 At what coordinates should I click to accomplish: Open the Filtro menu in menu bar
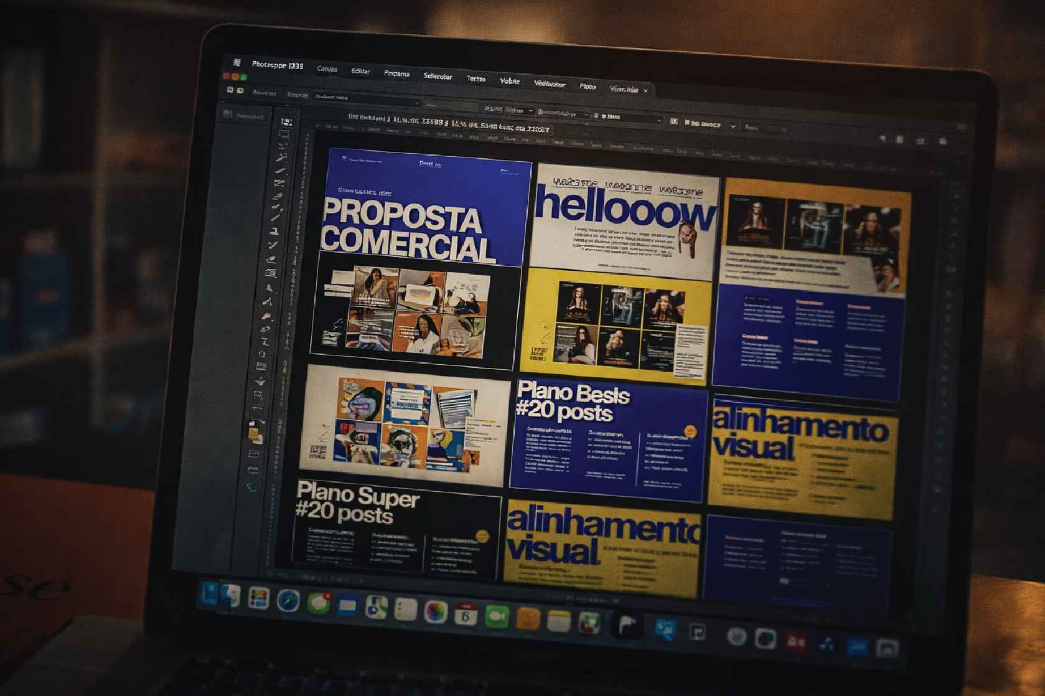587,87
